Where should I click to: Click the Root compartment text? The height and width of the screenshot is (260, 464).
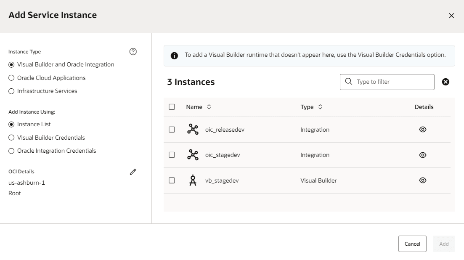(x=14, y=193)
